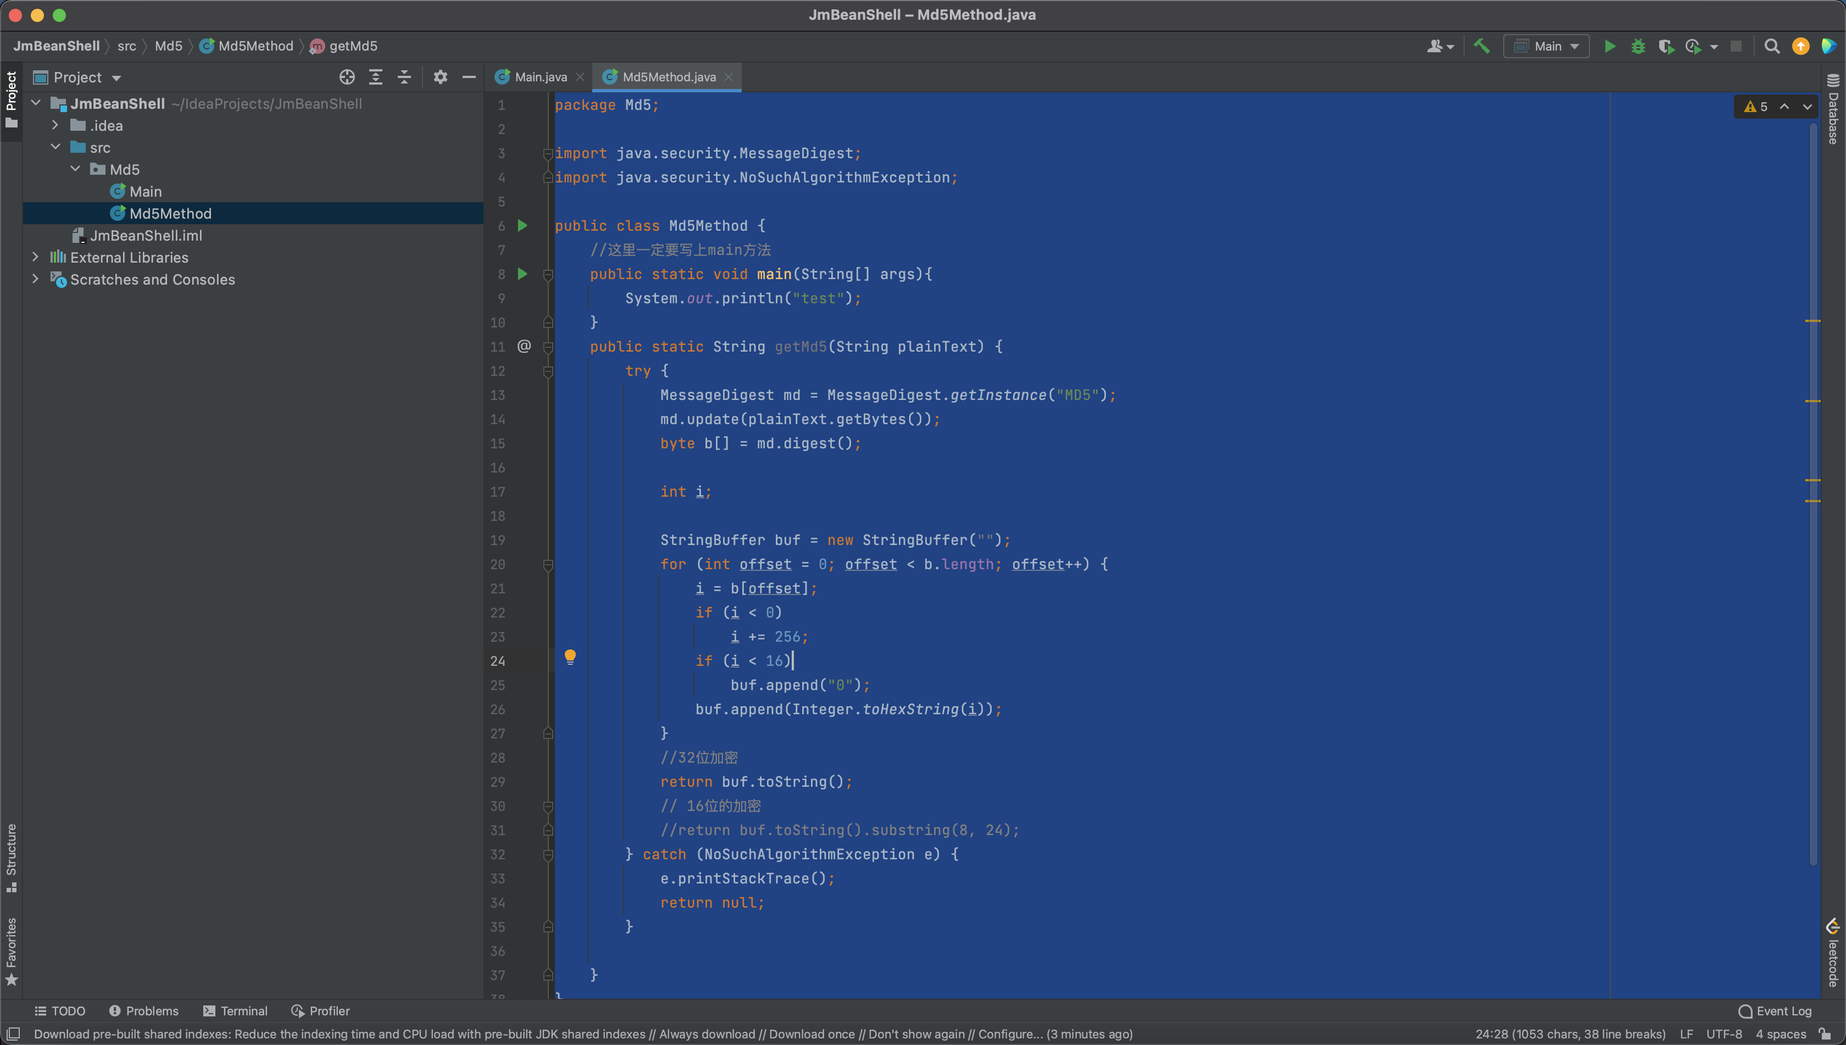Run the Main configuration
Screen dimensions: 1846x1045
1610,46
